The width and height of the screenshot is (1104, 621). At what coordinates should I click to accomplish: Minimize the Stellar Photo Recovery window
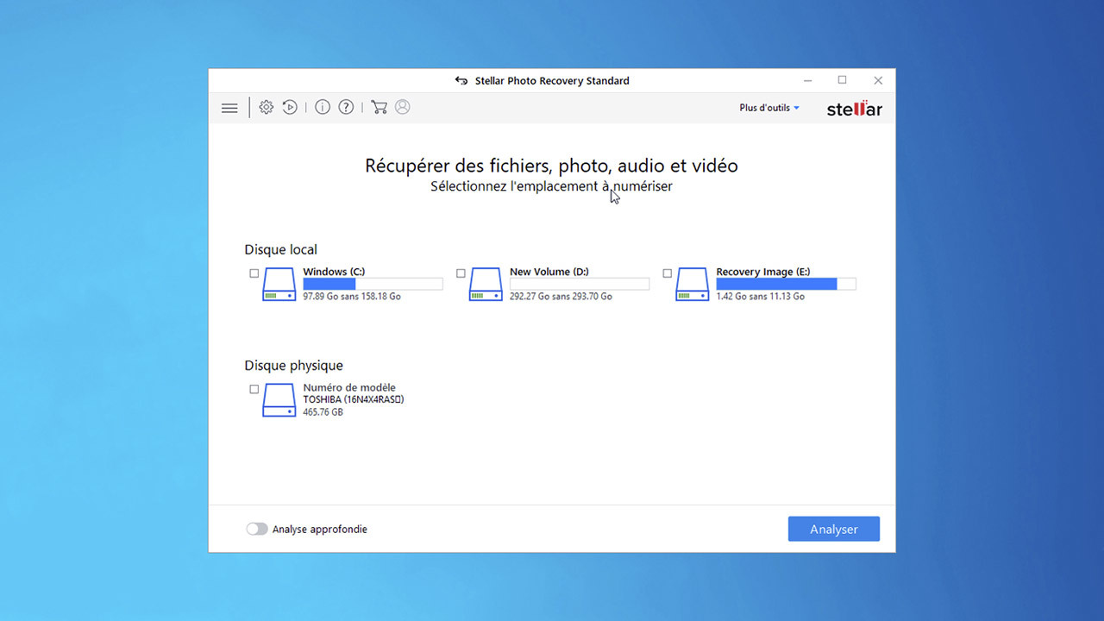pos(808,80)
